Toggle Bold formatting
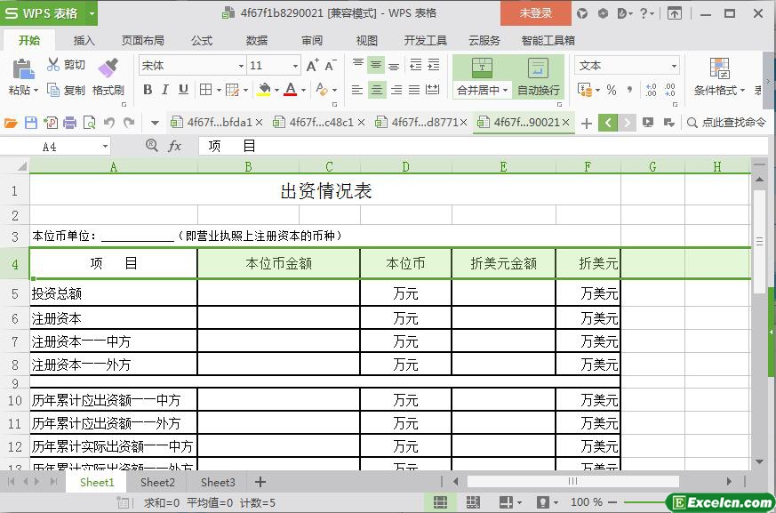 click(148, 90)
